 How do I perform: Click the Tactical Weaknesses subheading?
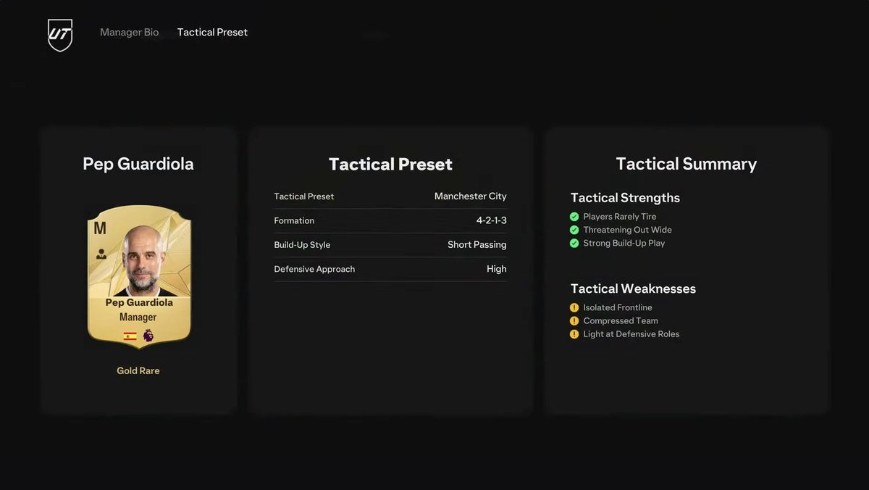pos(633,288)
